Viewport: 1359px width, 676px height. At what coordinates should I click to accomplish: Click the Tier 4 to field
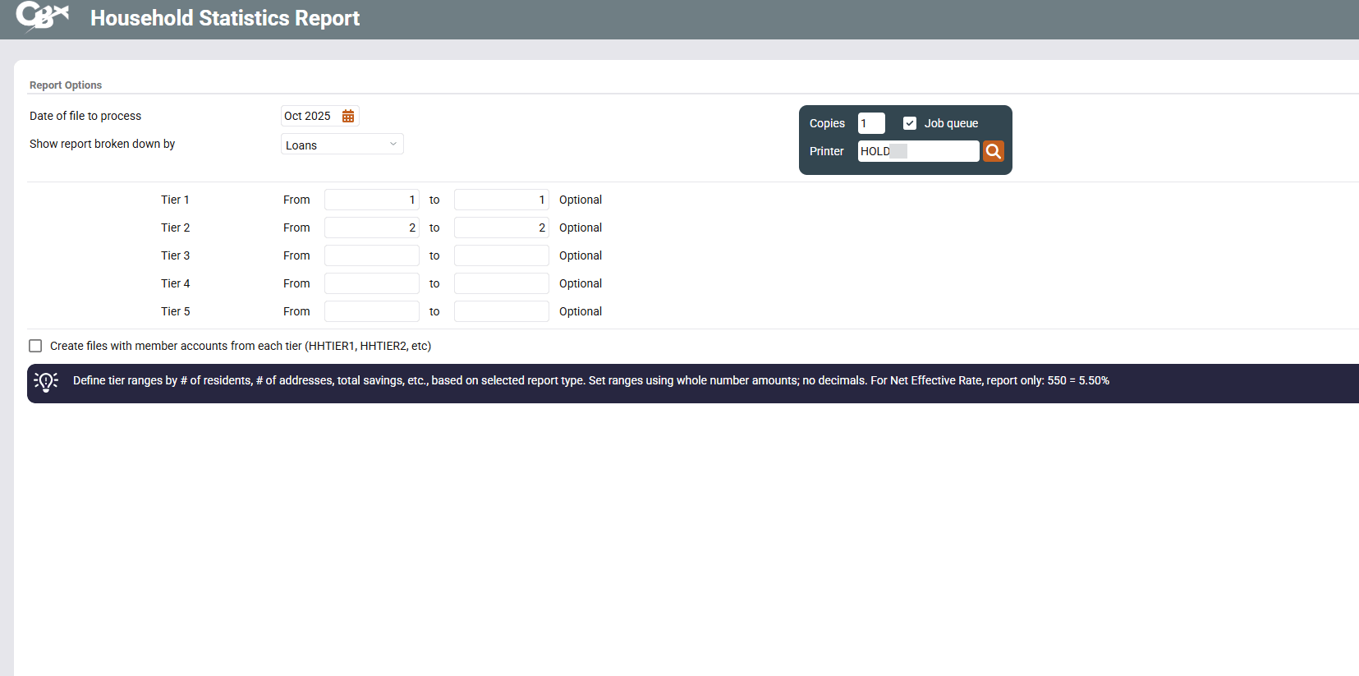501,283
